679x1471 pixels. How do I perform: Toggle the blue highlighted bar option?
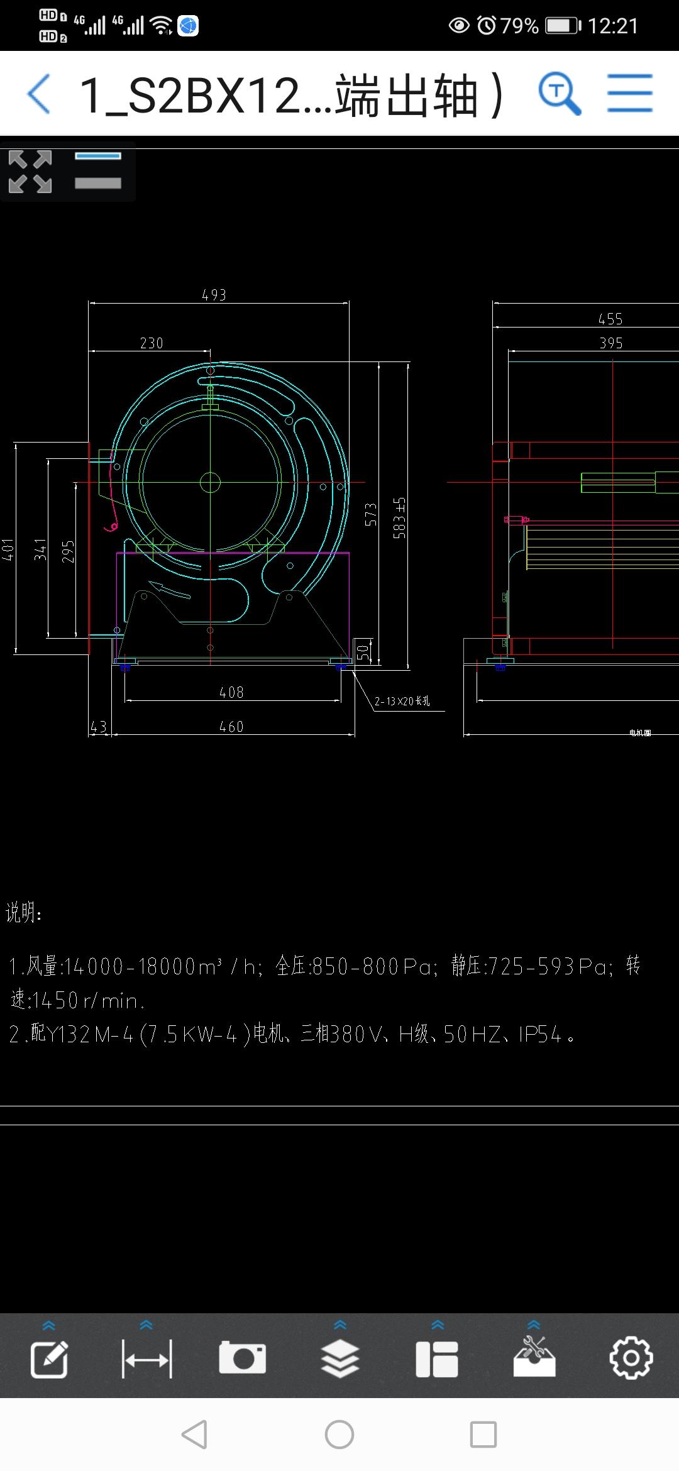(98, 156)
